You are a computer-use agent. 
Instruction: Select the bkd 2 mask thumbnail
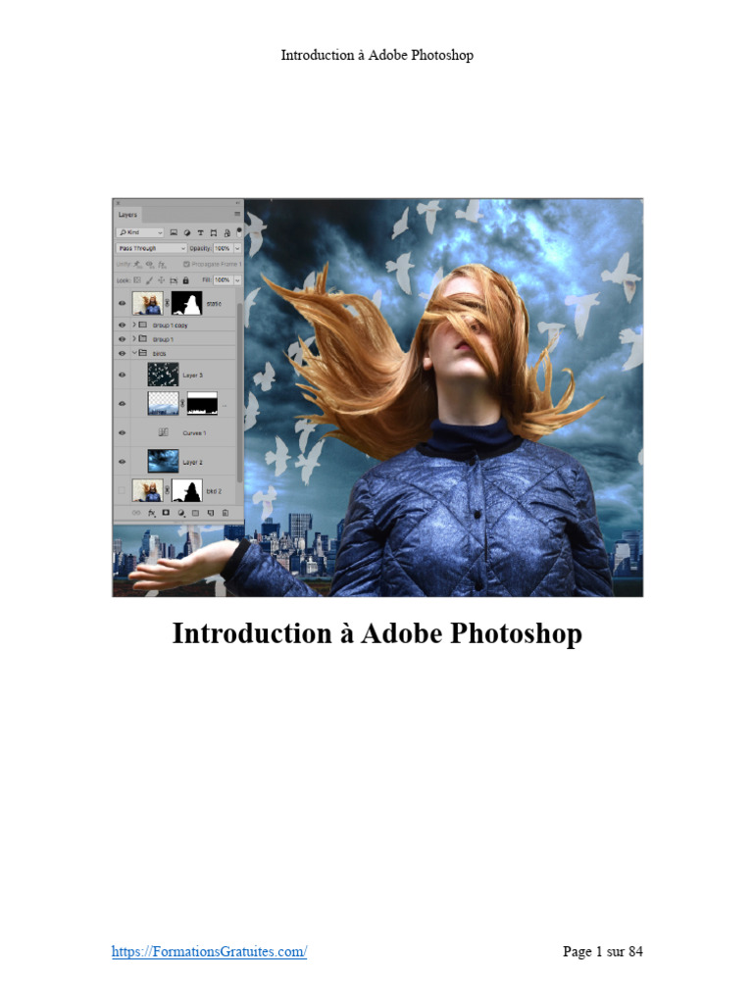(x=187, y=491)
